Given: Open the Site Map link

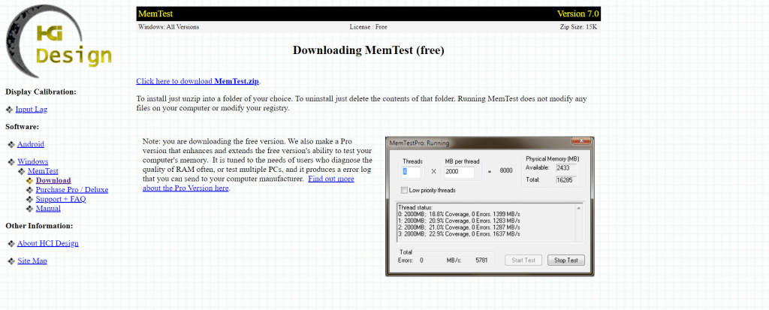Looking at the screenshot, I should [x=32, y=261].
